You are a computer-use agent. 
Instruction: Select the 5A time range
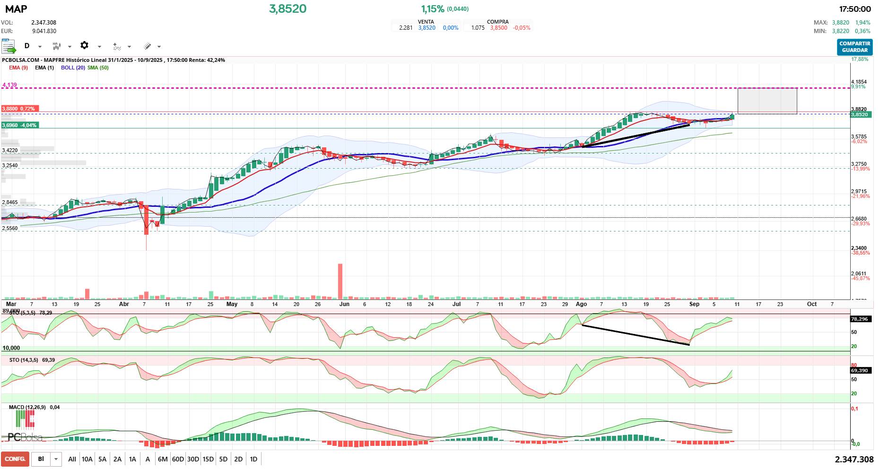102,459
